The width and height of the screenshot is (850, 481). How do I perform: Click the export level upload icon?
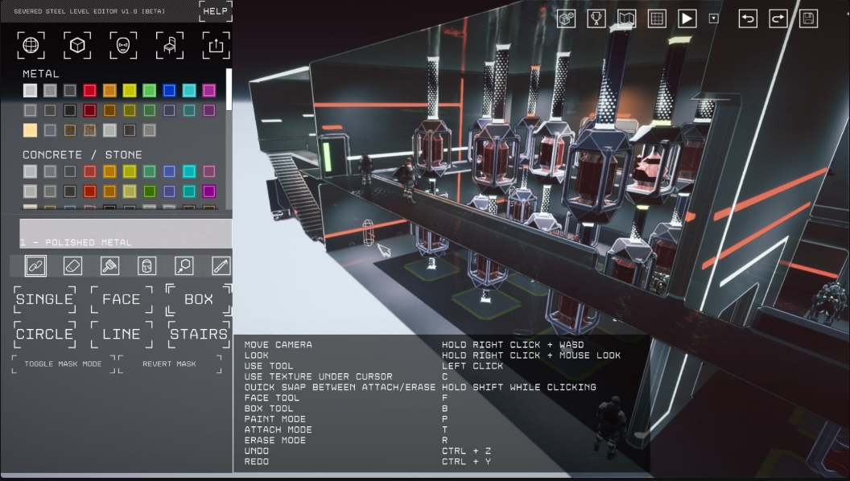216,45
